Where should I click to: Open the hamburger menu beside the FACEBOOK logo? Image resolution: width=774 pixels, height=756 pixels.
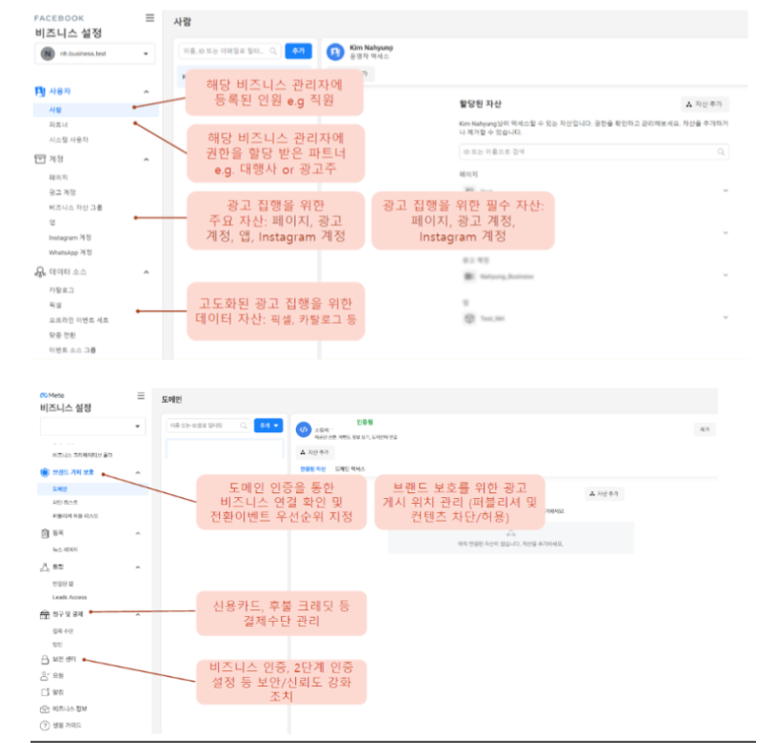149,18
